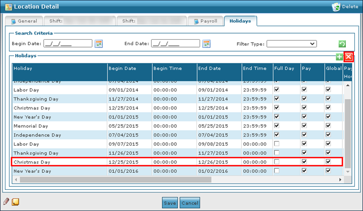Open the Payroll tab

[206, 22]
